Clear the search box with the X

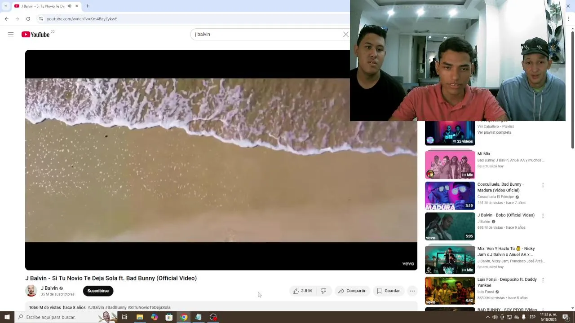345,35
